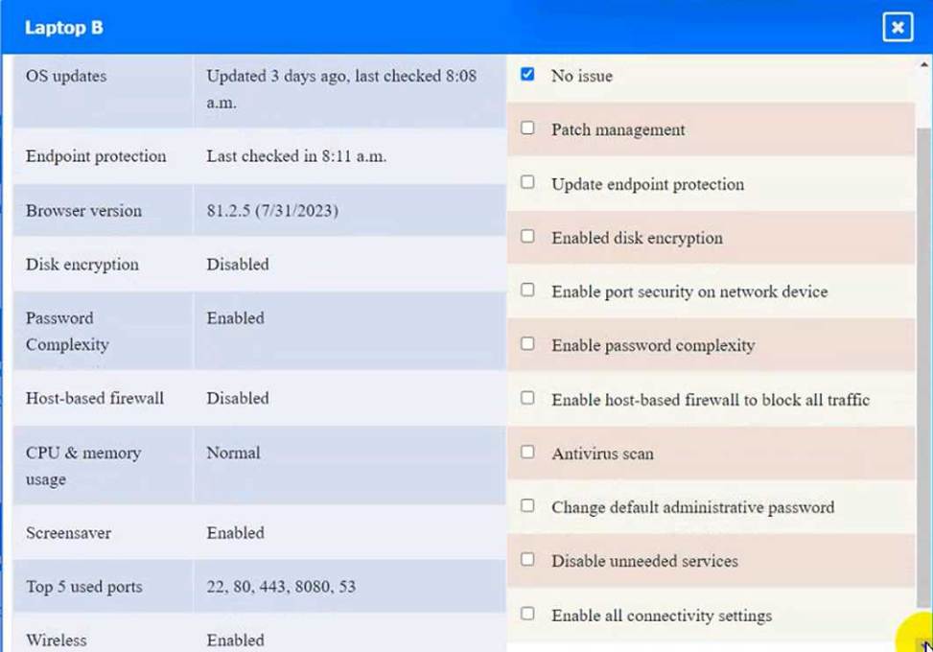Click ports value 22, 80, 443, 8080, 53
This screenshot has width=933, height=652.
pos(281,587)
